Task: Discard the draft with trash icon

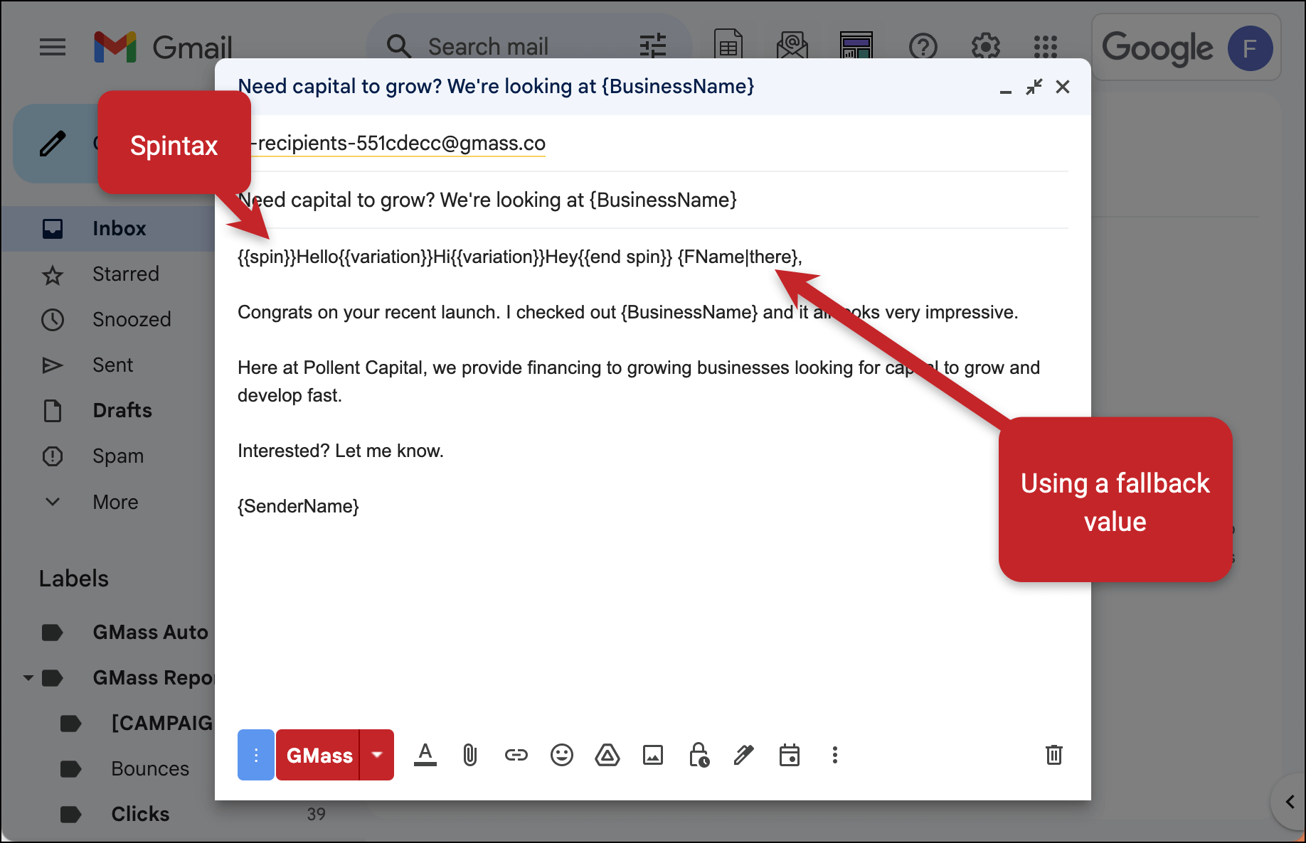Action: tap(1054, 755)
